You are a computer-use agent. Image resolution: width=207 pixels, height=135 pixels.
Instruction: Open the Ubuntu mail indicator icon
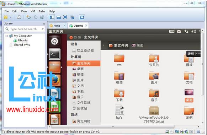tap(179, 31)
